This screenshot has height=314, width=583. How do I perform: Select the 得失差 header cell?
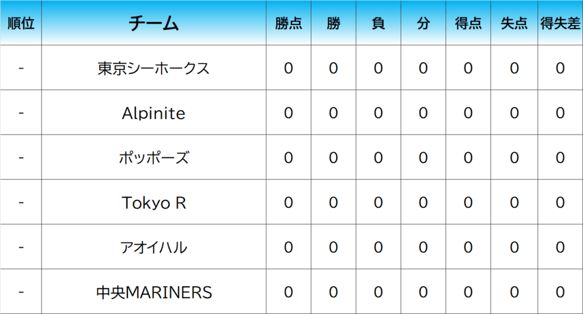[560, 23]
